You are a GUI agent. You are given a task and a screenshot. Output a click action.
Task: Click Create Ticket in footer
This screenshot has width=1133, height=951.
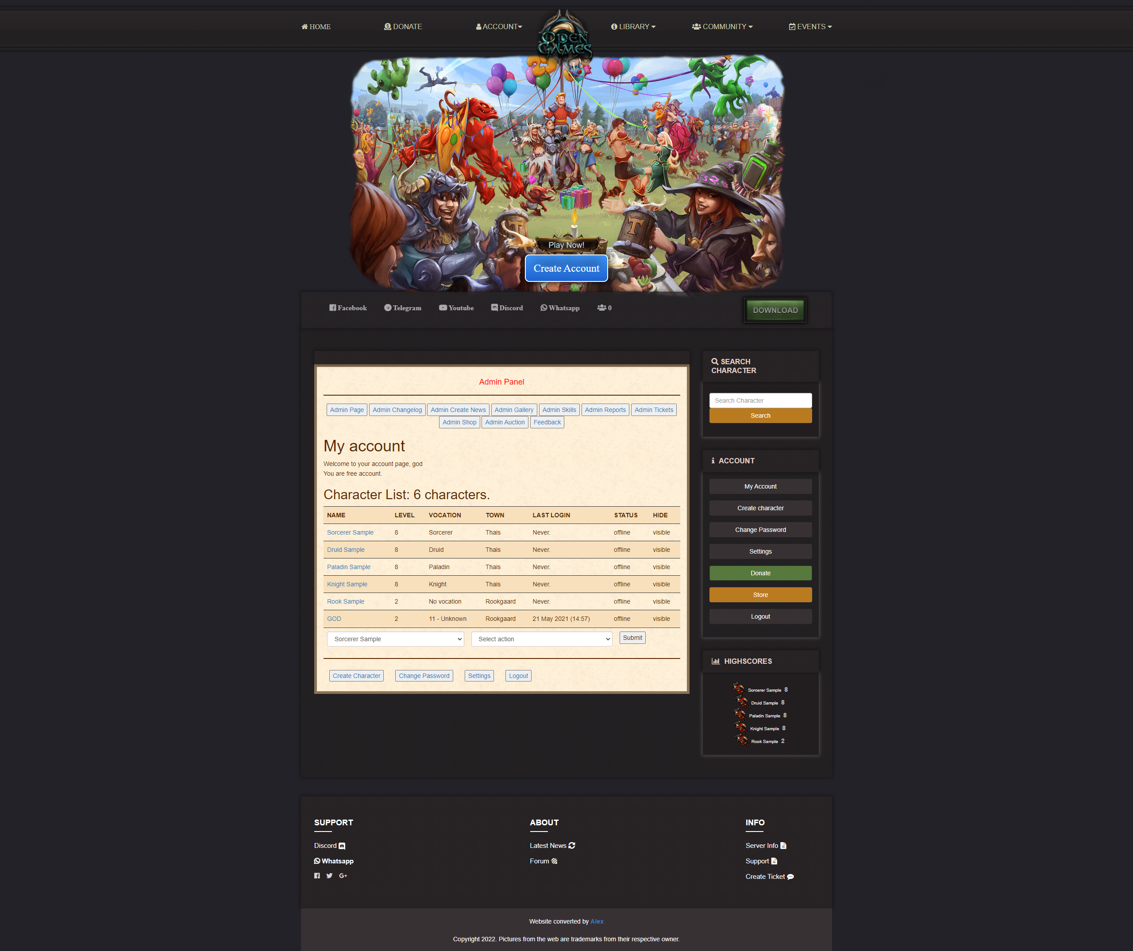pyautogui.click(x=770, y=877)
